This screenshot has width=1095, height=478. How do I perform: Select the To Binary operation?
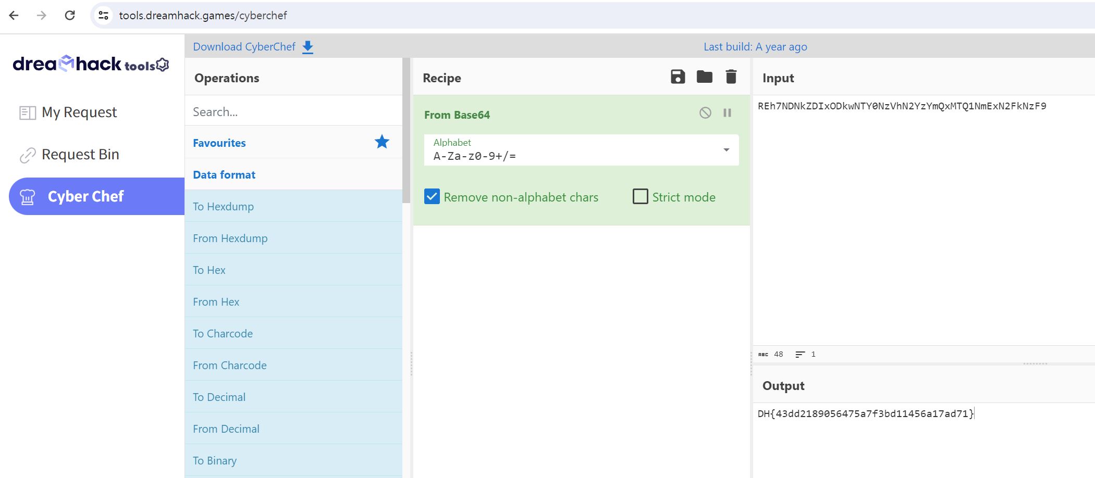tap(293, 460)
